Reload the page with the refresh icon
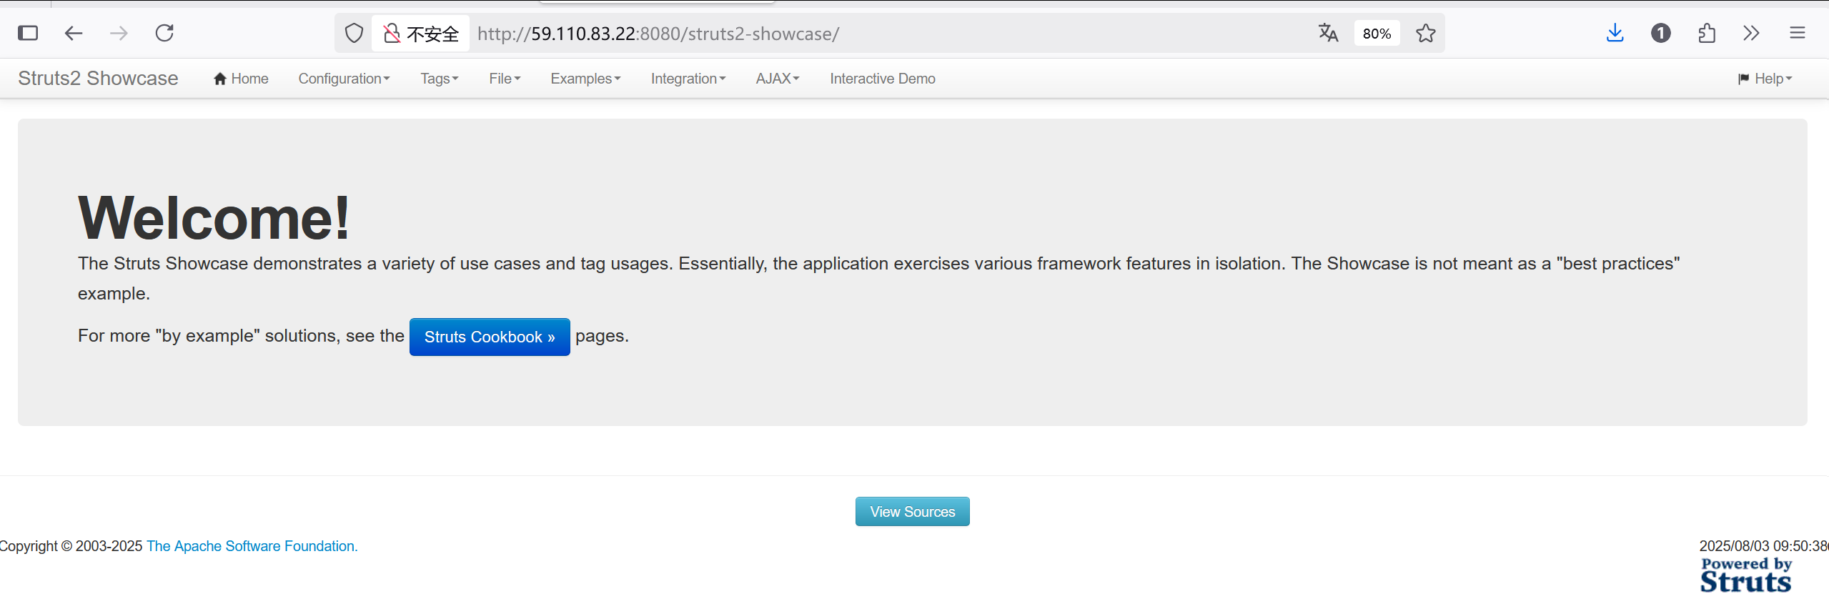 pyautogui.click(x=165, y=33)
